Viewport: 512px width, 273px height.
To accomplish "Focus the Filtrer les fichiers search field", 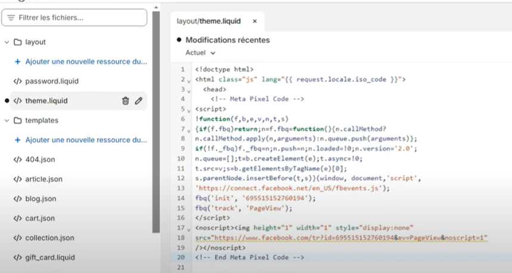I will 74,18.
